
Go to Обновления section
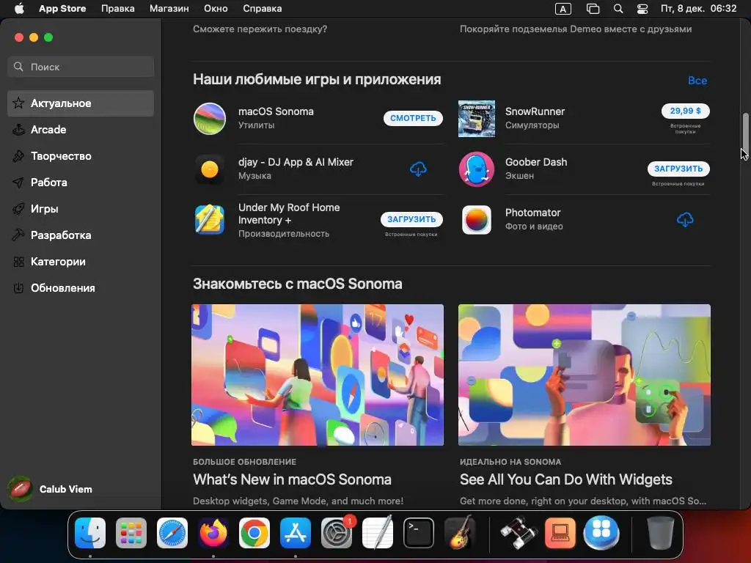pyautogui.click(x=81, y=287)
